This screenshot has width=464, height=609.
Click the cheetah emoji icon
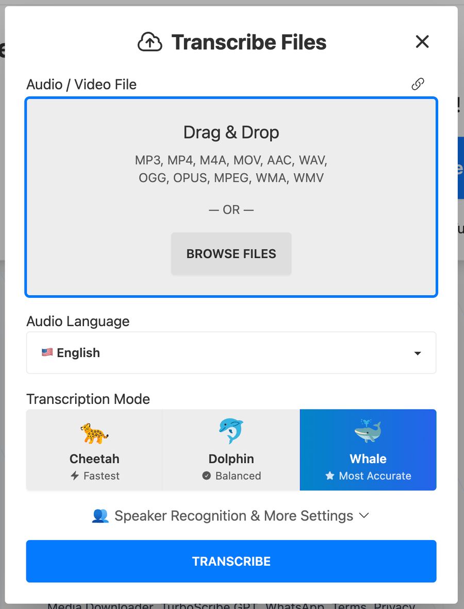click(94, 433)
